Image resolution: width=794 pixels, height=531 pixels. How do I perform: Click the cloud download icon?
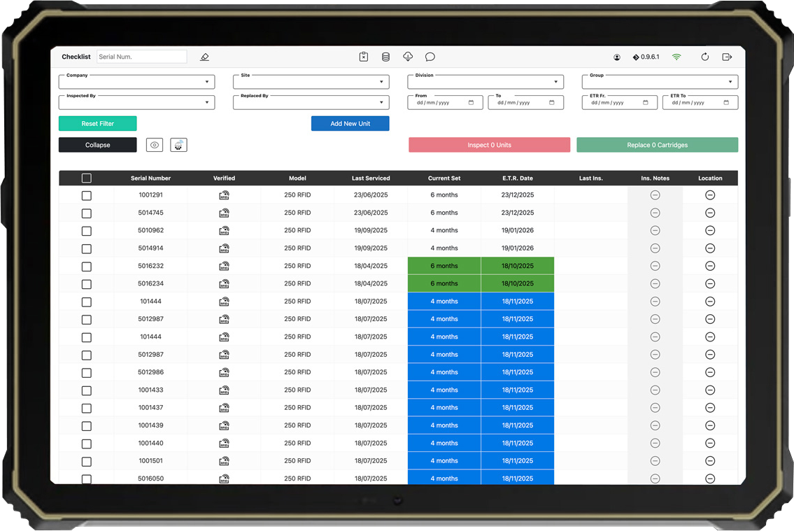(x=408, y=57)
